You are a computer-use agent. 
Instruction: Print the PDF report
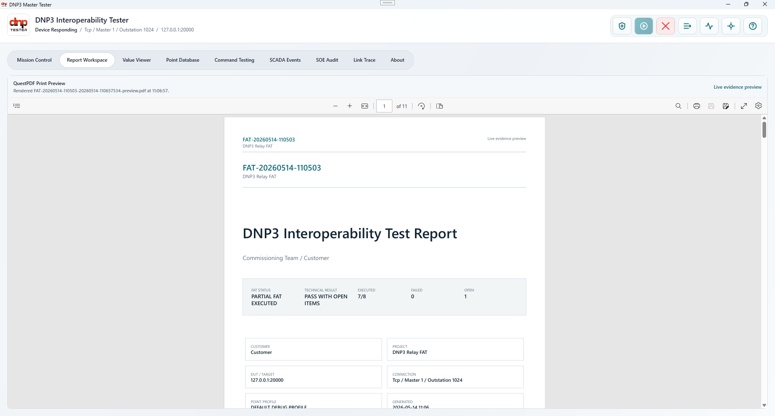coord(697,106)
